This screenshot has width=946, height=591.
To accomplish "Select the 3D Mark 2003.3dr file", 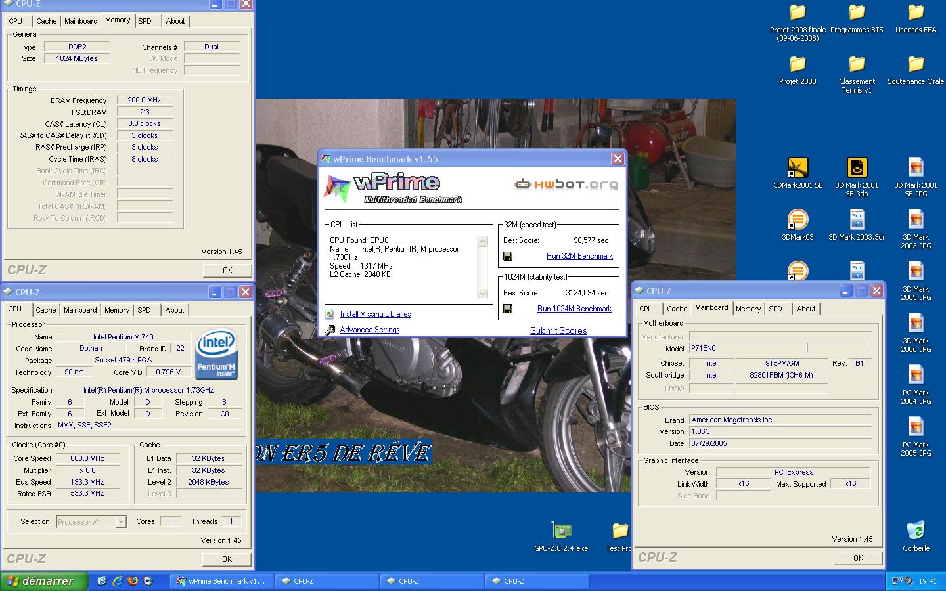I will [857, 225].
